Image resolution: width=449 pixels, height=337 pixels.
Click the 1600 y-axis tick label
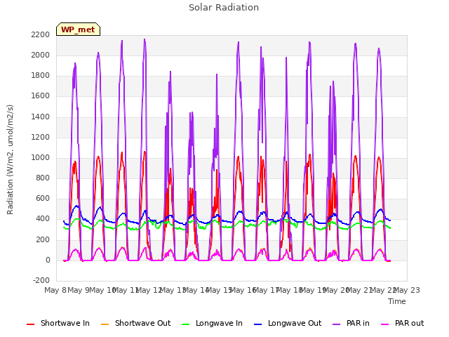[x=41, y=96]
